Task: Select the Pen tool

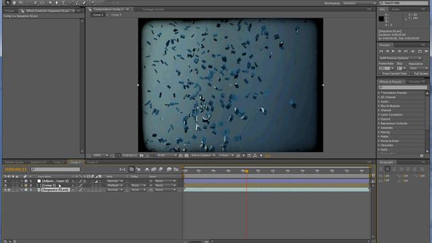Action: (57, 3)
